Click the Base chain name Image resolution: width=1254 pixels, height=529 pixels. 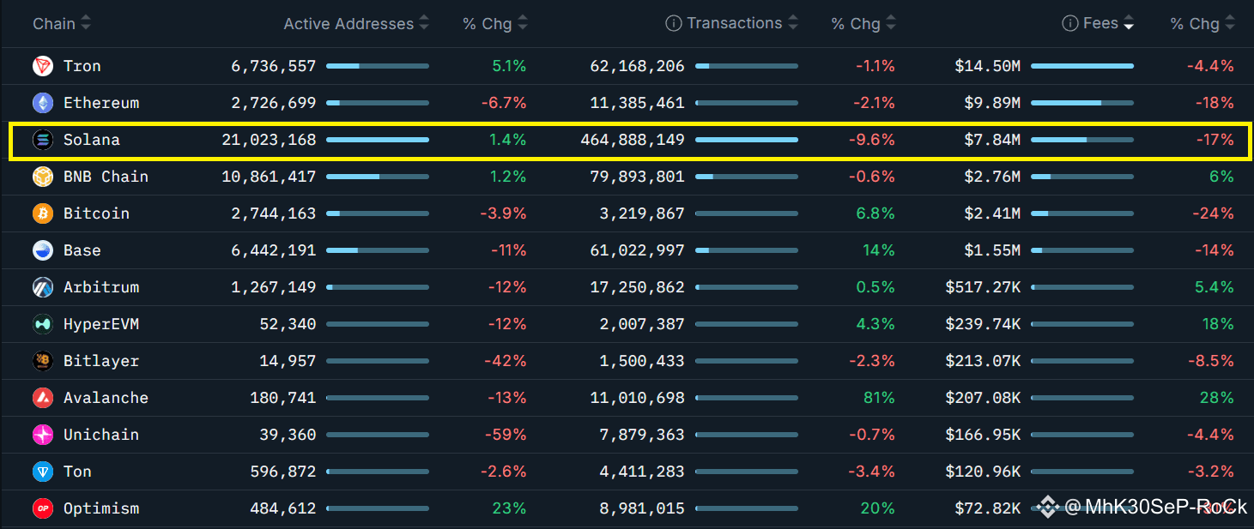coord(82,250)
